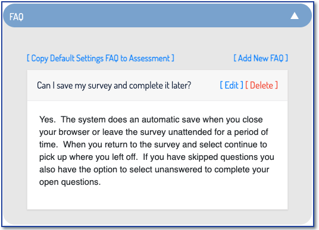Viewport: 319px width, 230px height.
Task: Collapse the FAQ section with the white triangle
Action: point(295,16)
